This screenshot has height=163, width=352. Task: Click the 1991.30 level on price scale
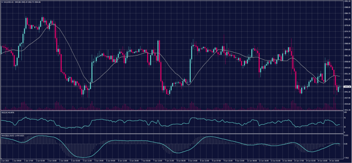(x=347, y=1)
